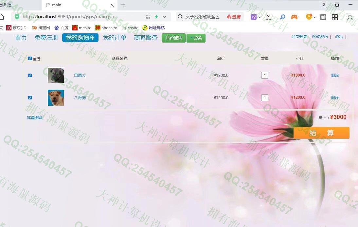The height and width of the screenshot is (227, 358).
Task: Expand the game controller dropdown arrow
Action: (x=300, y=17)
